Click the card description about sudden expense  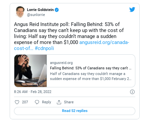click(91, 76)
